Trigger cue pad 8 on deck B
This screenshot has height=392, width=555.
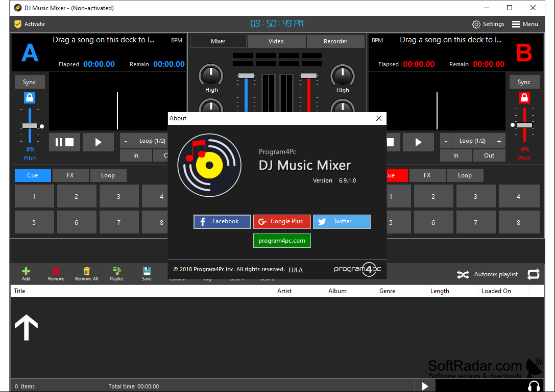[519, 222]
